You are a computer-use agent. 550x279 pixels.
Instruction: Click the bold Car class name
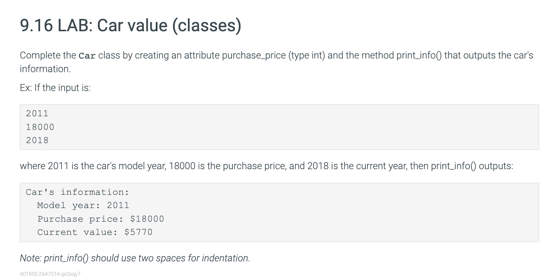pyautogui.click(x=87, y=56)
